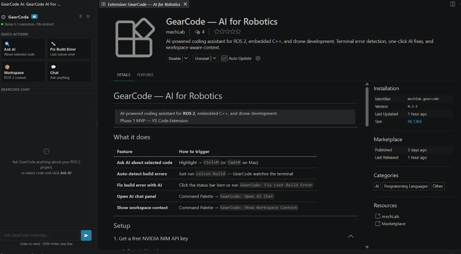Image resolution: width=461 pixels, height=254 pixels.
Task: Click the gear placeholder icon in empty chat
Action: click(46, 151)
